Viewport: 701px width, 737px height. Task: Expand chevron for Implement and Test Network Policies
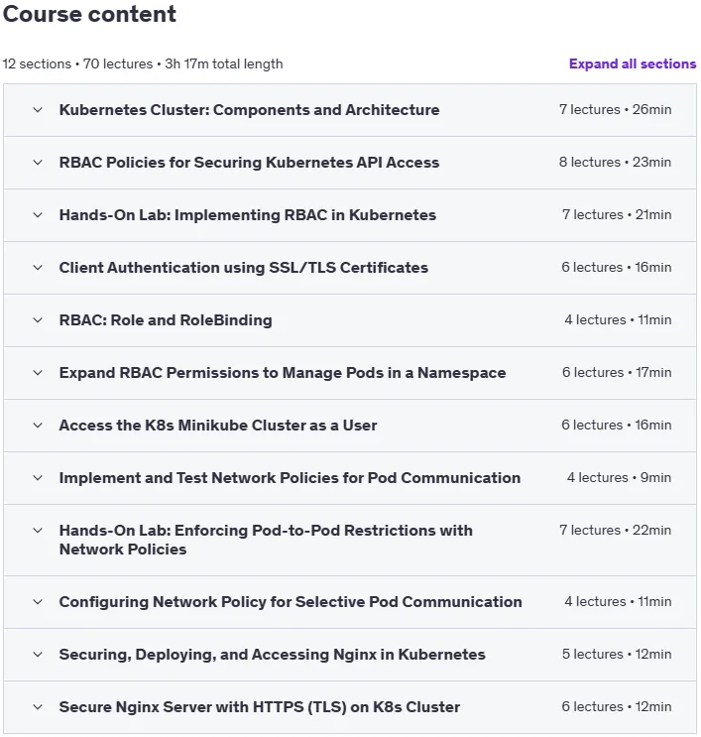(x=38, y=478)
